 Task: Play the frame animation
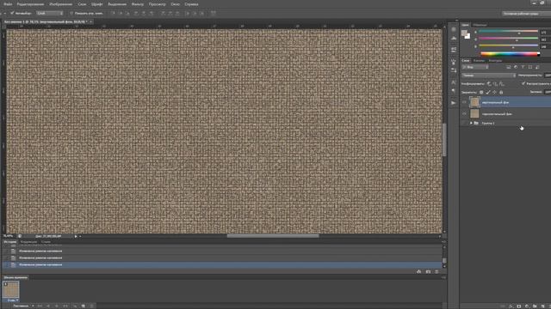(x=57, y=306)
